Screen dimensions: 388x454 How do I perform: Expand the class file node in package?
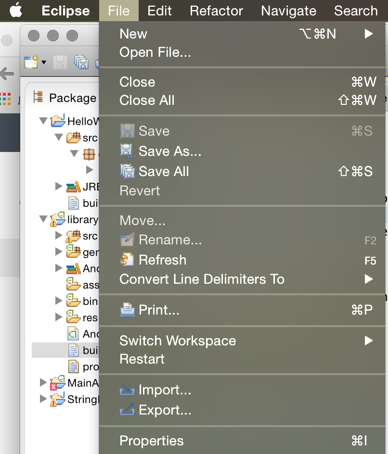(90, 170)
